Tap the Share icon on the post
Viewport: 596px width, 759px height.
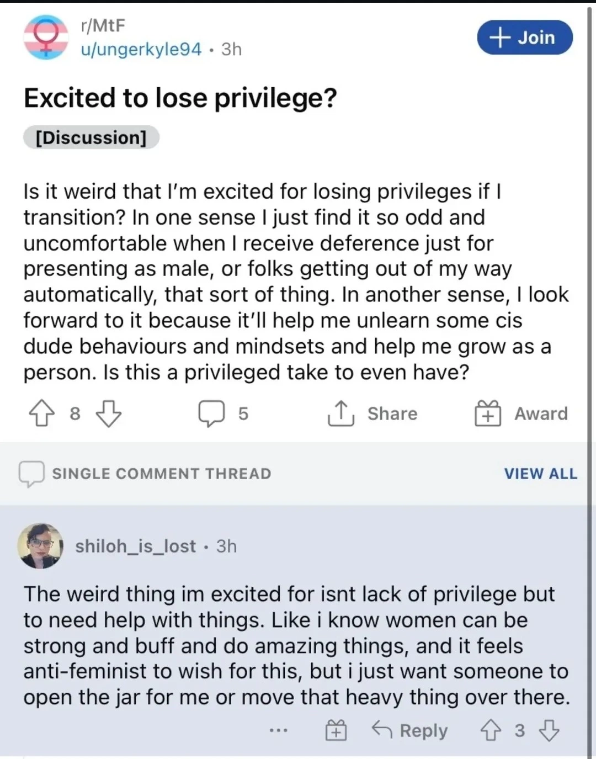[x=340, y=413]
